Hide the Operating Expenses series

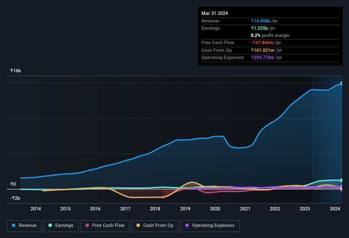click(210, 226)
